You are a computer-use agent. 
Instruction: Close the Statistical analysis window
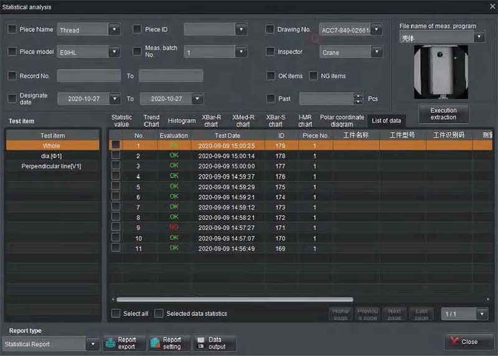(x=489, y=7)
